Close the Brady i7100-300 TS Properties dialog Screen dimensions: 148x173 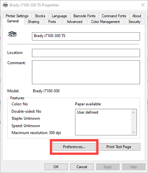[143, 5]
